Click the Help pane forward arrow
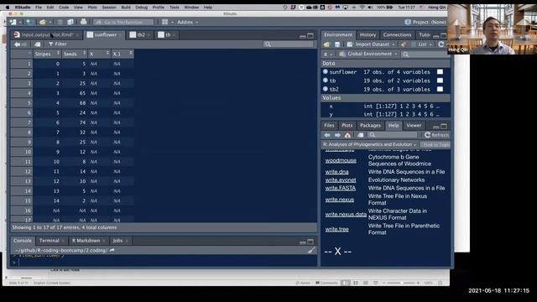This screenshot has width=537, height=302. 337,135
